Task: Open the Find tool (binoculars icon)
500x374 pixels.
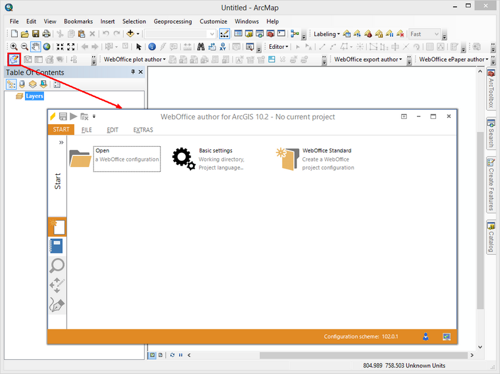Action: point(201,46)
